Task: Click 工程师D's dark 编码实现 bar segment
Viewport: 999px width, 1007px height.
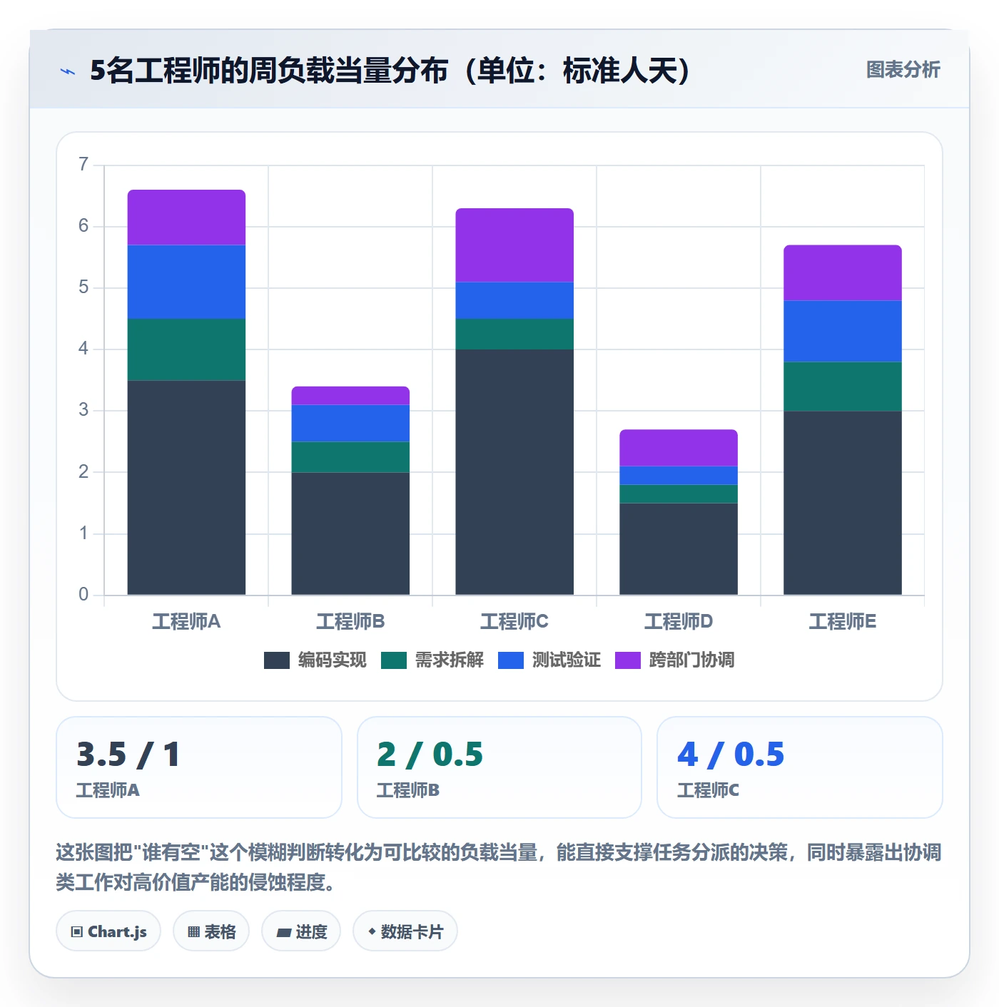Action: pyautogui.click(x=679, y=549)
